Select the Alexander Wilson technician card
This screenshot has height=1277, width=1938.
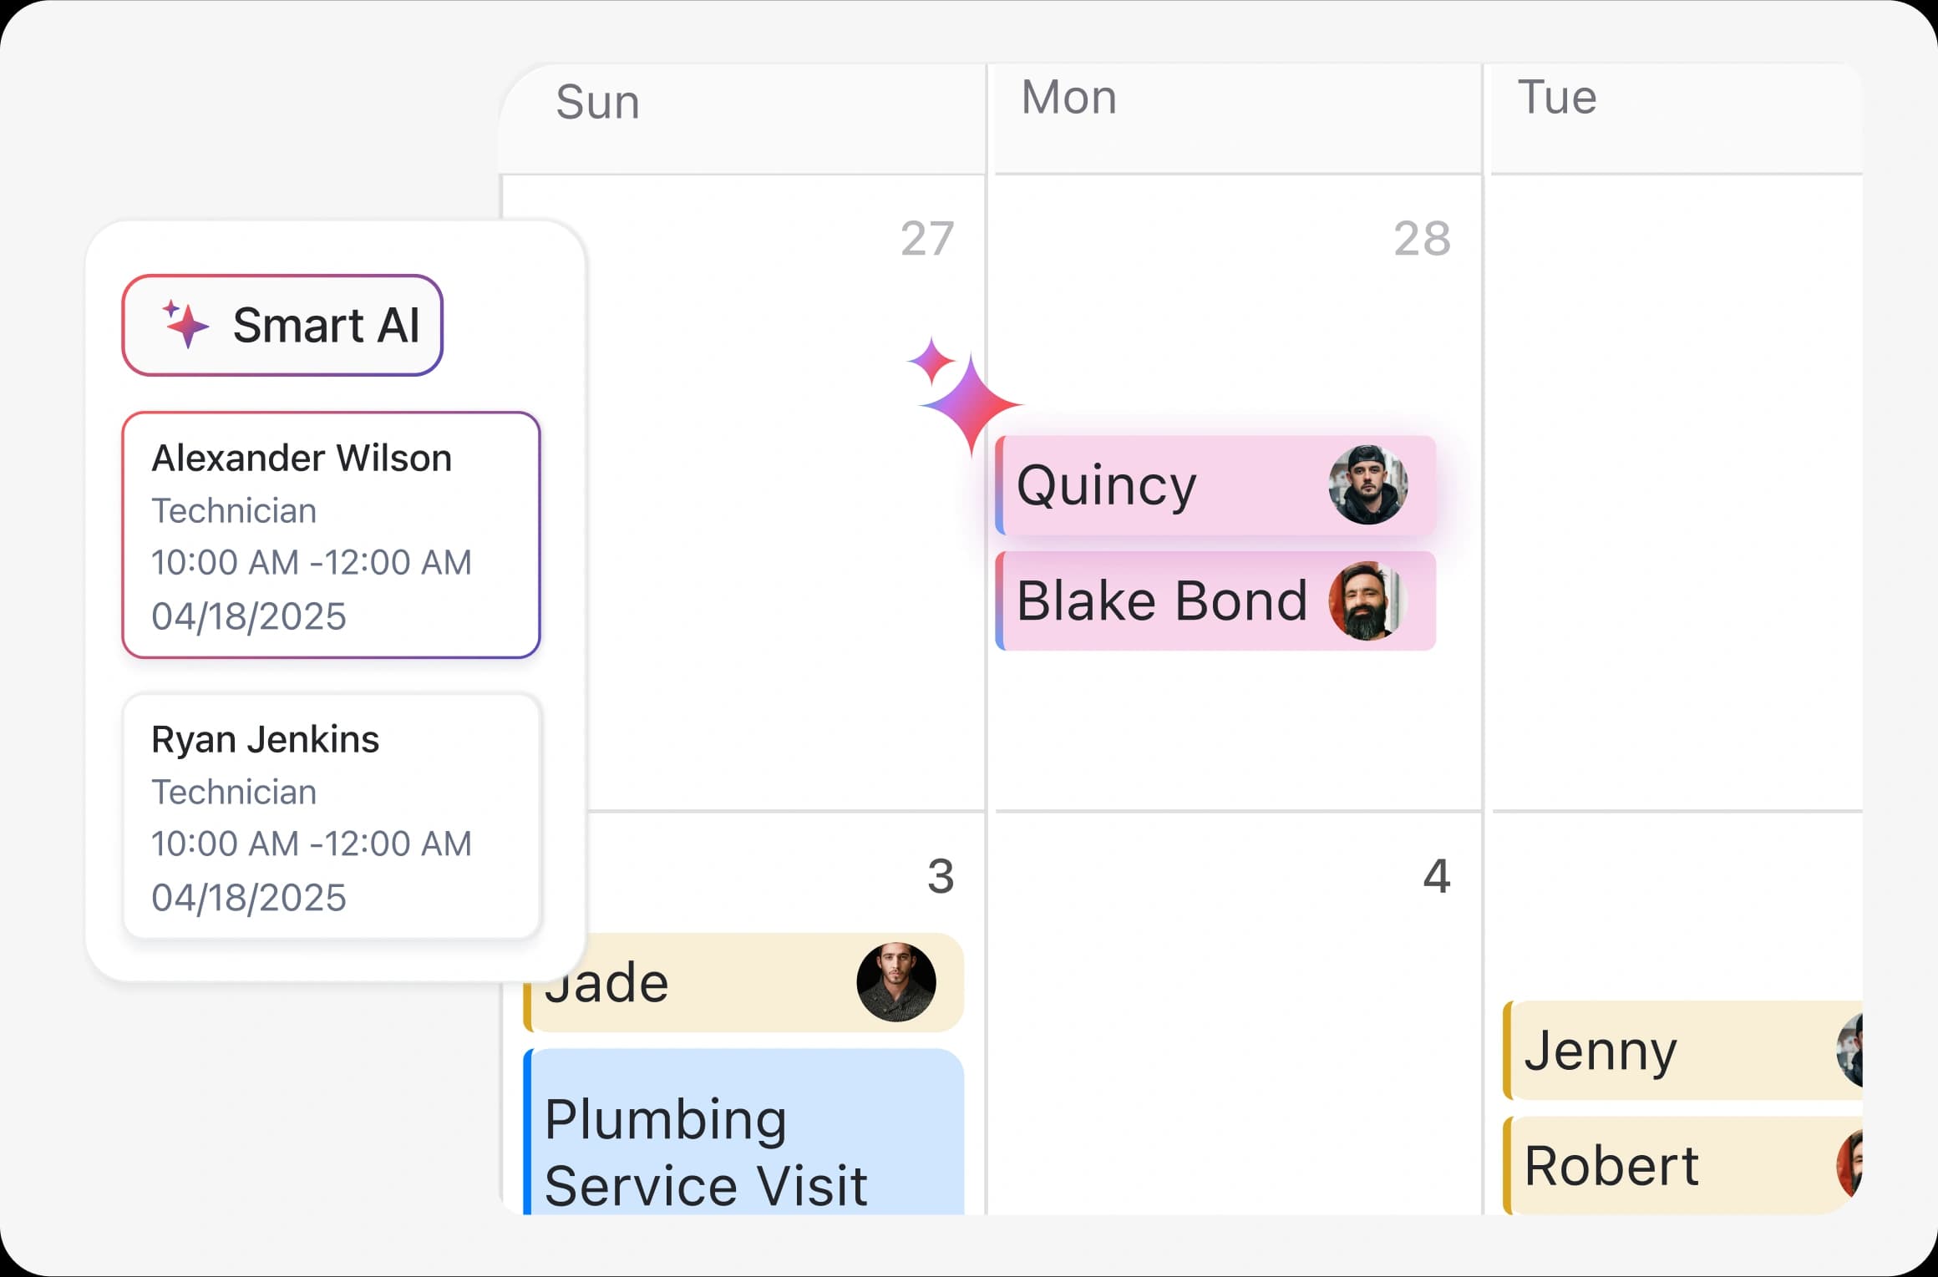(x=331, y=535)
